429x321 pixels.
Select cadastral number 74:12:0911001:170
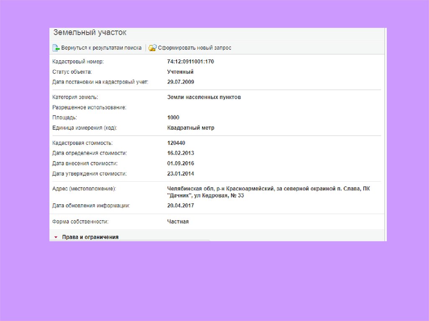pyautogui.click(x=191, y=62)
